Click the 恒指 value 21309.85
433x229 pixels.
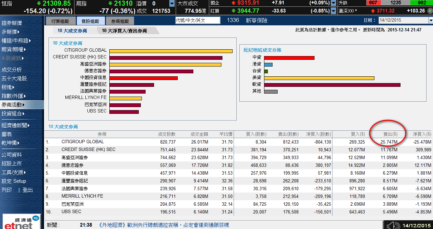point(56,3)
